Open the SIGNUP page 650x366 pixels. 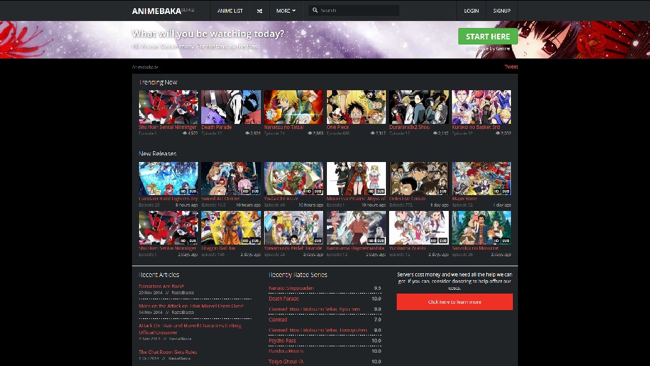click(501, 11)
